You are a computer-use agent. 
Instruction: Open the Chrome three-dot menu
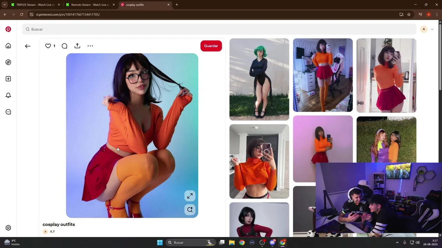coord(437,14)
